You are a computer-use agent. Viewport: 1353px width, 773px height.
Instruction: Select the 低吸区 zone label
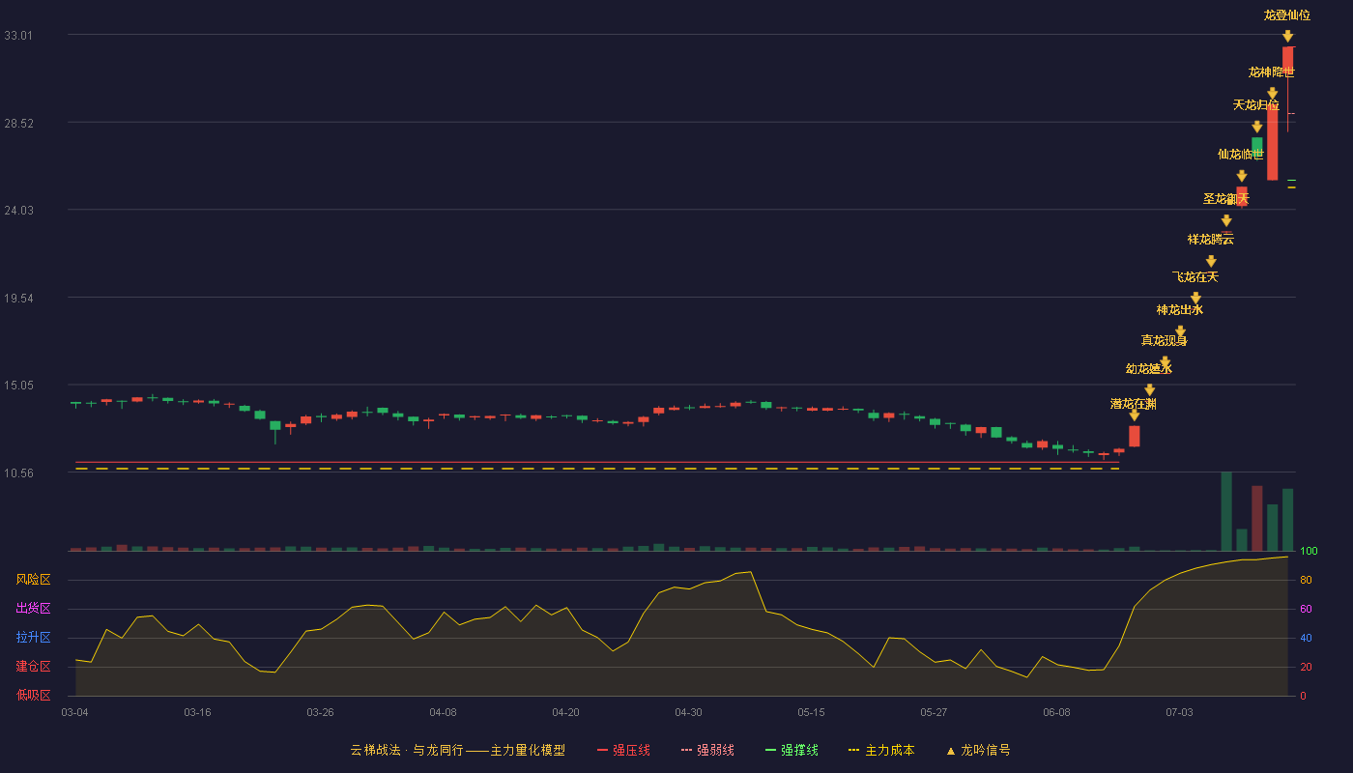(33, 695)
